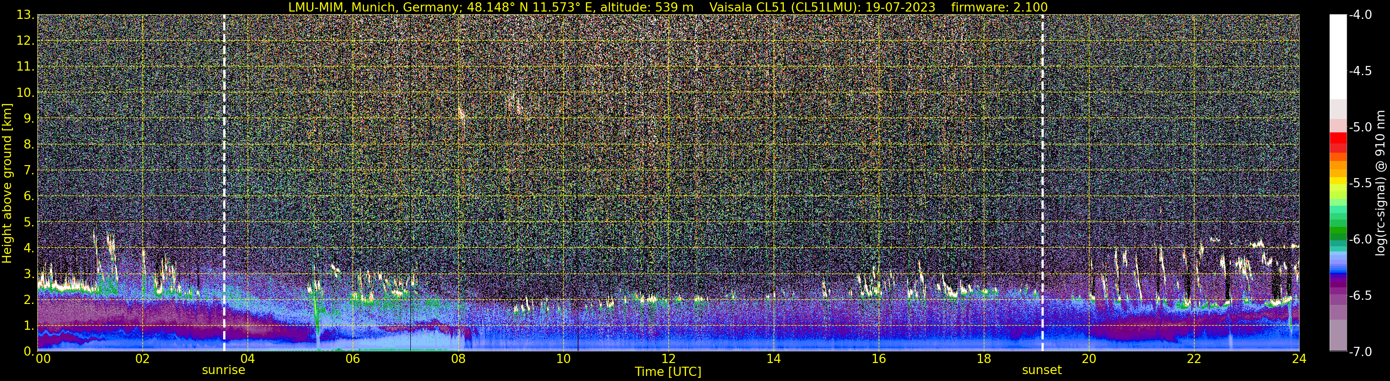Click the height axis tick "4."
The height and width of the screenshot is (381, 1390).
pos(29,248)
